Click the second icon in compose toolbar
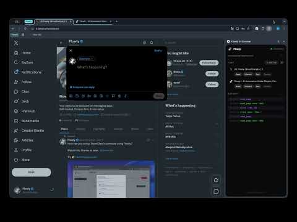This screenshot has width=297, height=222. coord(77,96)
